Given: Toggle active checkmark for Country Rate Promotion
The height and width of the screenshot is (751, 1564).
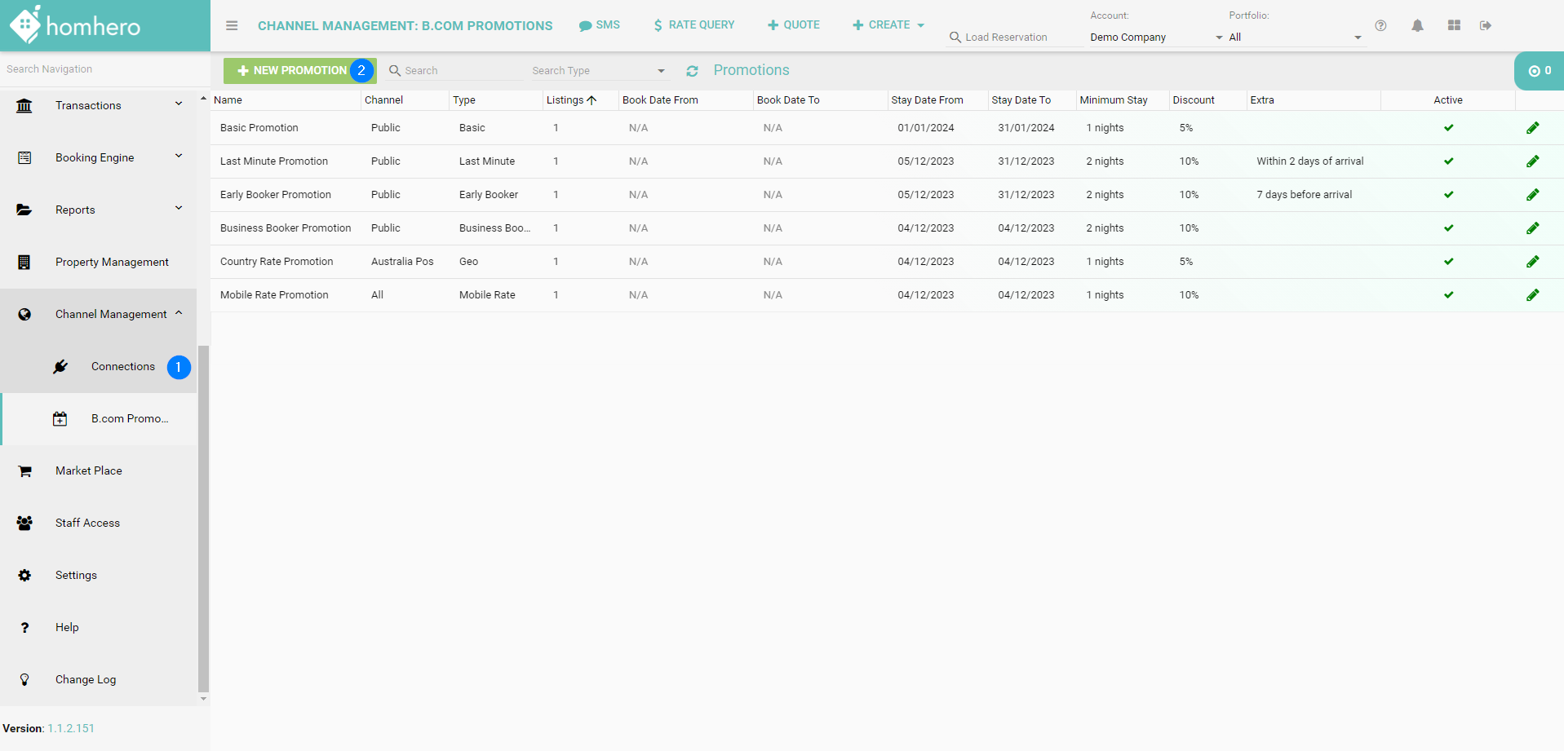Looking at the screenshot, I should pyautogui.click(x=1448, y=262).
